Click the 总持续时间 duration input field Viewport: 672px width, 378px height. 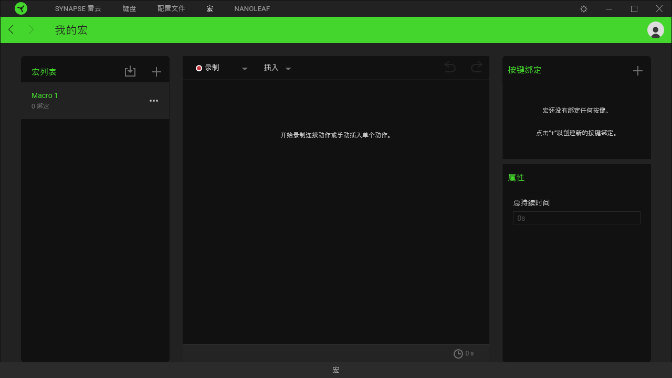tap(576, 218)
